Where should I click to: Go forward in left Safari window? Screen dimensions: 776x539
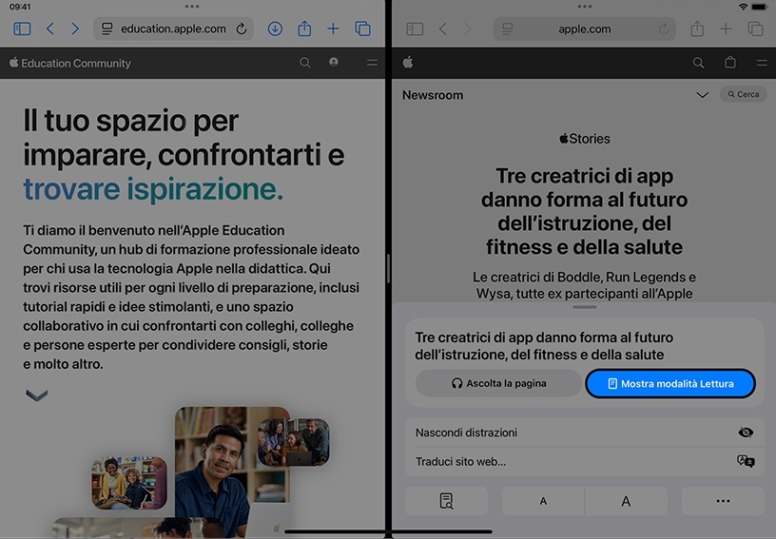75,29
